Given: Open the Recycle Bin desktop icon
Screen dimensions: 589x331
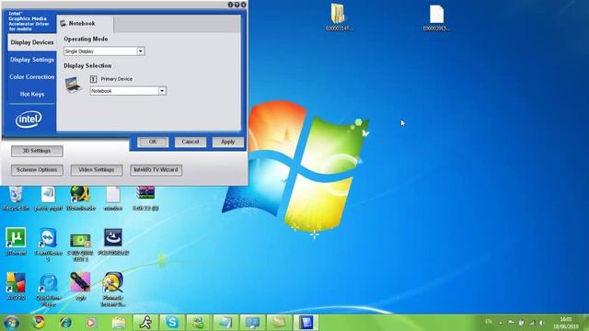Looking at the screenshot, I should point(16,199).
